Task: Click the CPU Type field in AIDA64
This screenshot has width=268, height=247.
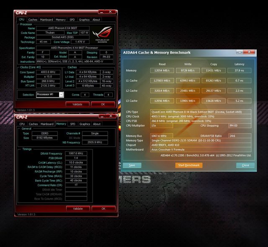Action: [201, 112]
